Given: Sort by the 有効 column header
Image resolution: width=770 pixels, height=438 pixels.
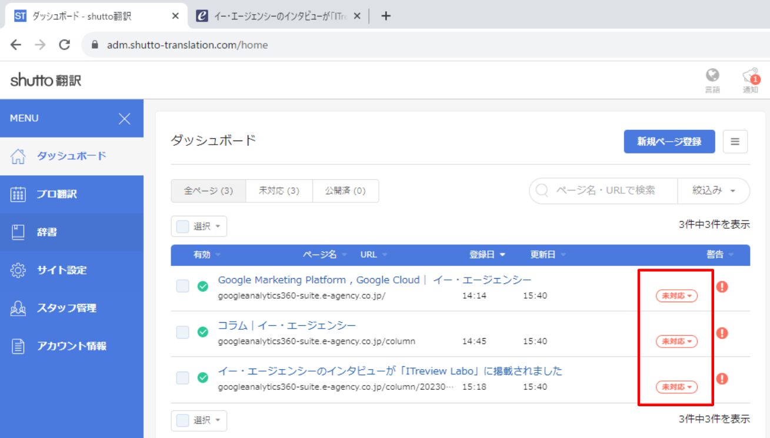Looking at the screenshot, I should coord(207,255).
